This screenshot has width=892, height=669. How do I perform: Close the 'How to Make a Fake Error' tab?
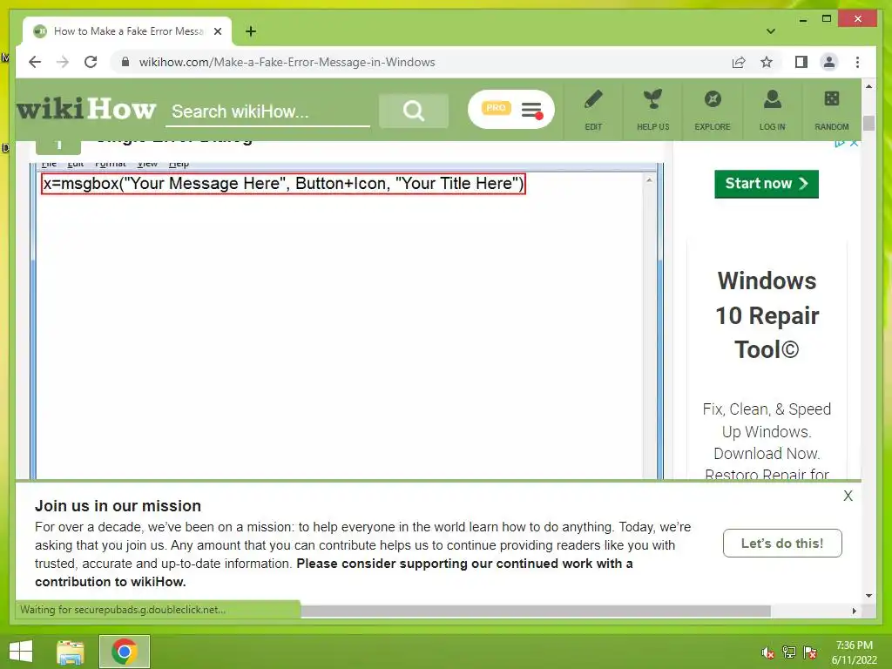tap(218, 31)
